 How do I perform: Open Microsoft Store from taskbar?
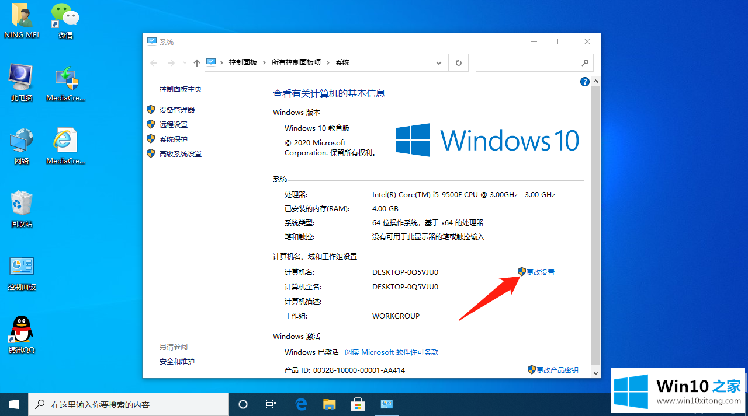tap(358, 404)
